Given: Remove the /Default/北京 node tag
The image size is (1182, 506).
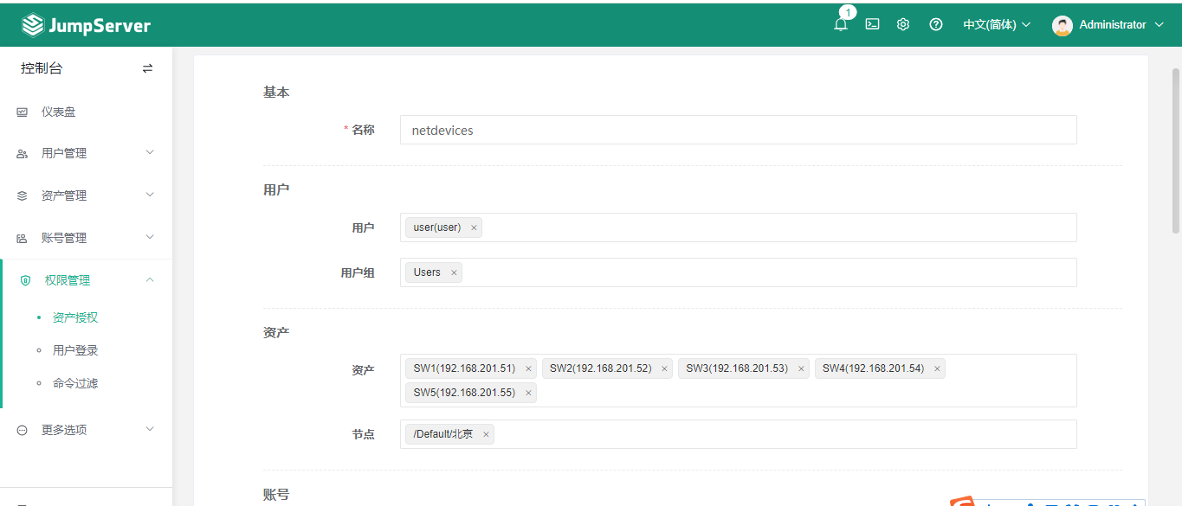Looking at the screenshot, I should 486,434.
